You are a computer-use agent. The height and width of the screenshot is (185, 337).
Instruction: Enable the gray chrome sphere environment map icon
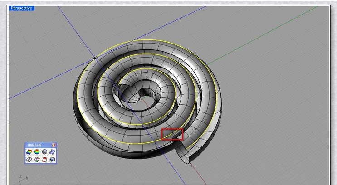(45, 152)
